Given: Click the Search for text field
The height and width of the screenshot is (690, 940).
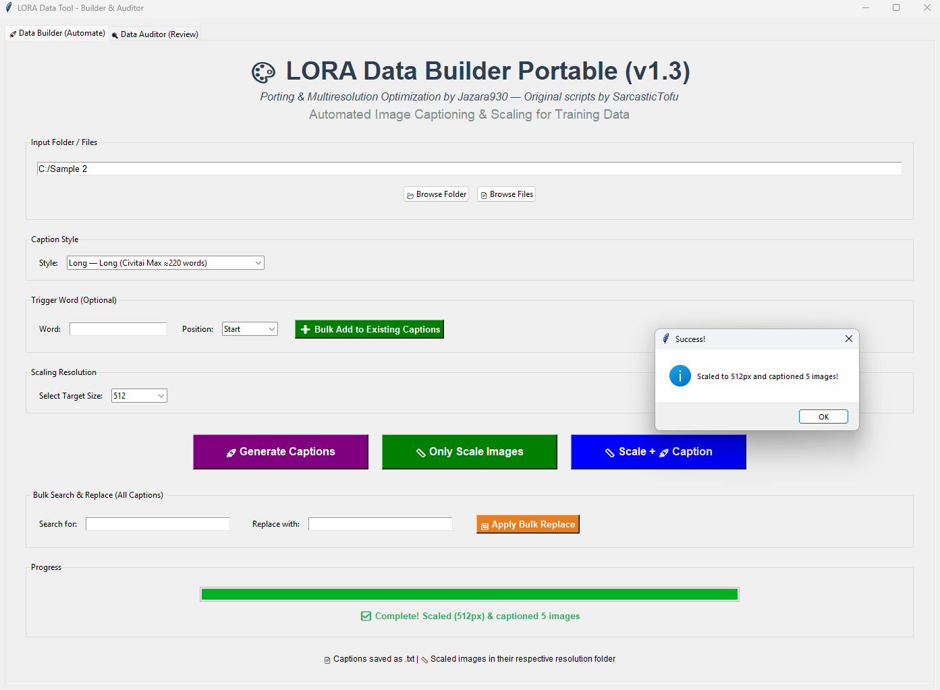Looking at the screenshot, I should point(158,524).
